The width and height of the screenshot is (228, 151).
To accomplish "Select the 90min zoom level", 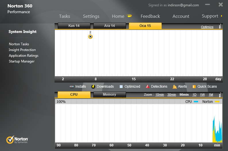I will click(x=184, y=95).
